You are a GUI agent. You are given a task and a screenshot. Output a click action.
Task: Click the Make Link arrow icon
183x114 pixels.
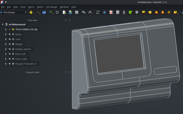(x=50, y=12)
